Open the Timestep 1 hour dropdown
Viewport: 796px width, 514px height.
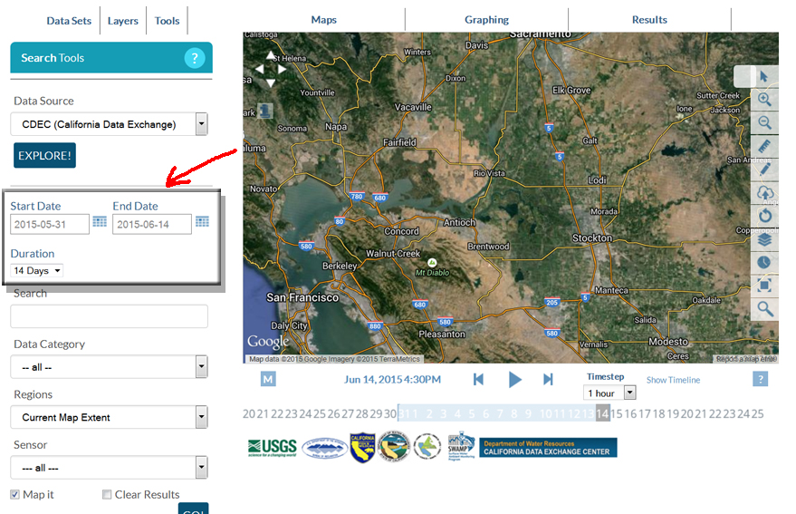click(609, 393)
